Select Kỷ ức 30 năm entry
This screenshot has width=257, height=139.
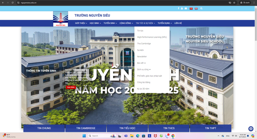[143, 89]
